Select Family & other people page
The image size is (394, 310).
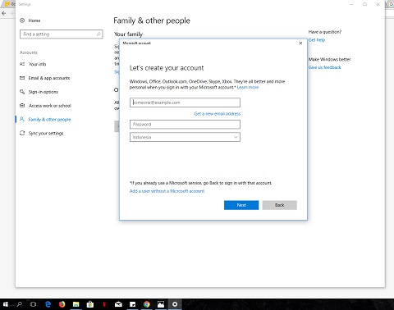tap(49, 120)
